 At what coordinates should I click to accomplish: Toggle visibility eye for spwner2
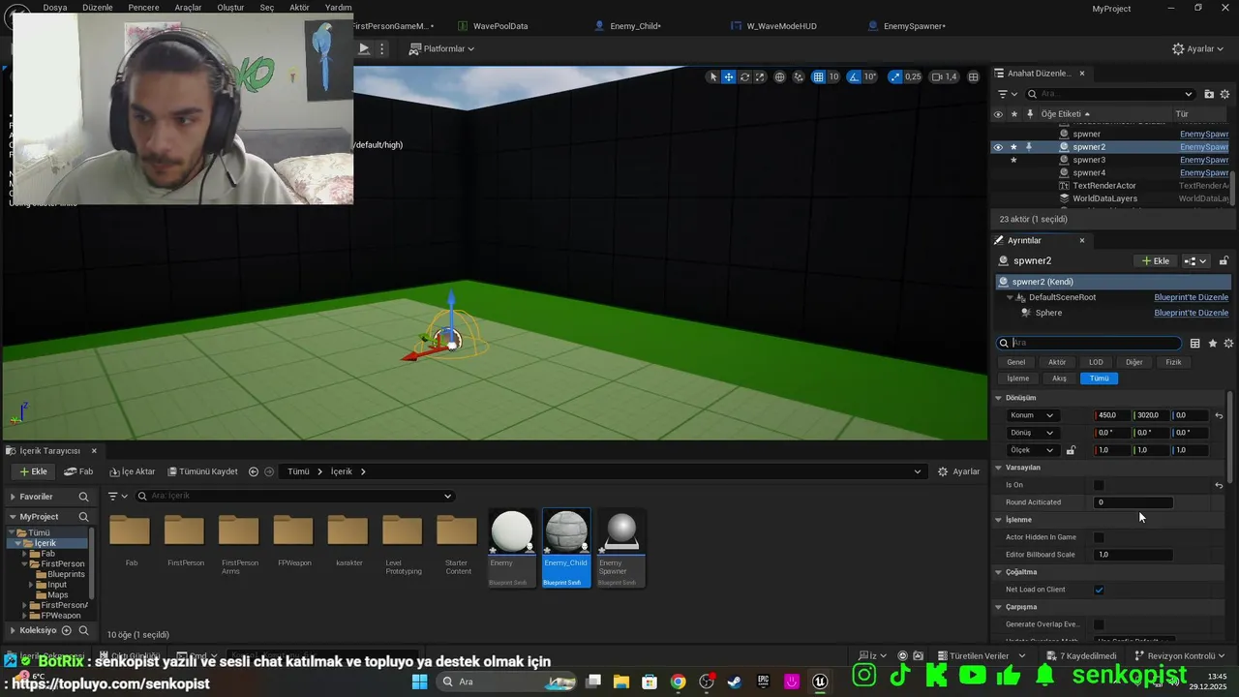click(998, 147)
